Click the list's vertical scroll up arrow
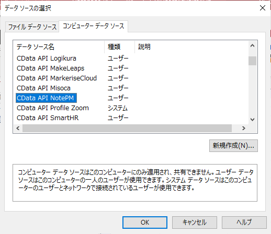The height and width of the screenshot is (234, 271). pyautogui.click(x=252, y=45)
